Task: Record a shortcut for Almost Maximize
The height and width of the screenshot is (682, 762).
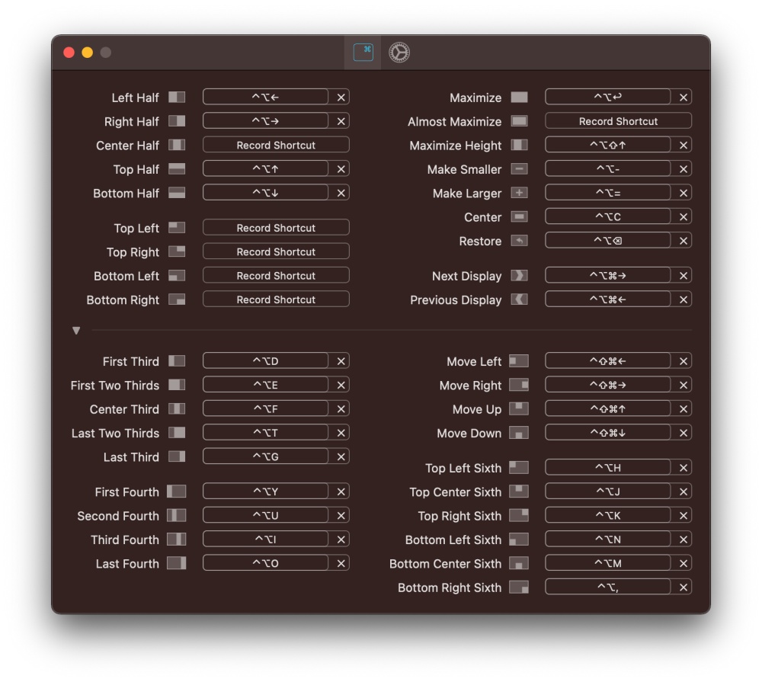Action: point(618,121)
